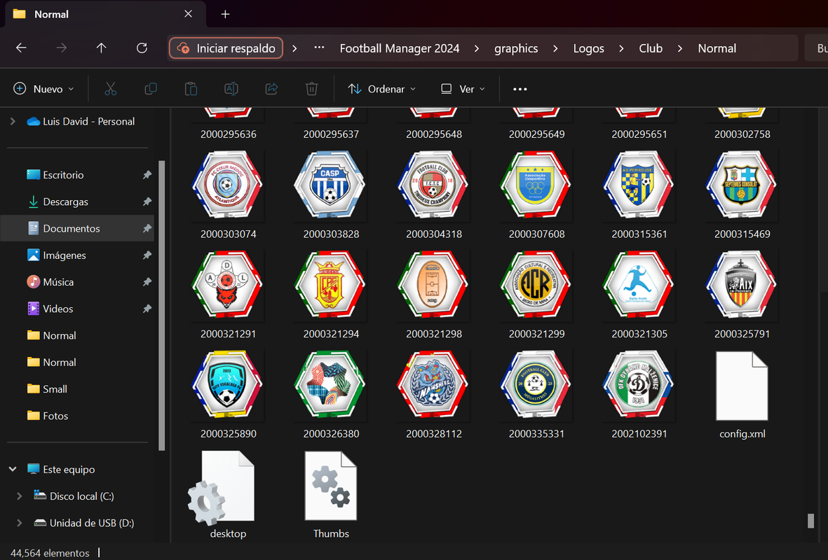Select logo file 2000304318
Screen dimensions: 828x560
(433, 195)
